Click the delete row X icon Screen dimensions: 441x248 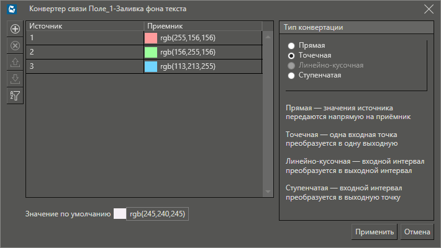coord(16,45)
